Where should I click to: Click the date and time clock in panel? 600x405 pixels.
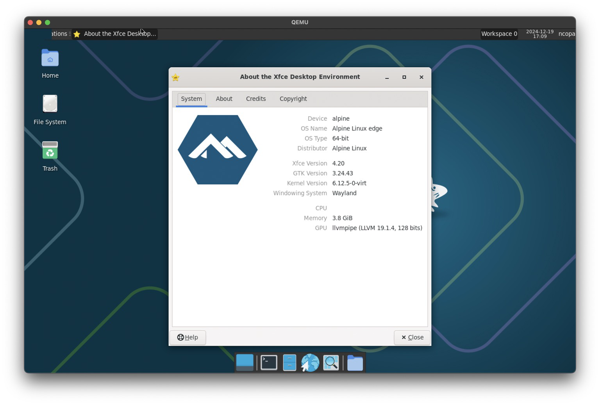(x=540, y=34)
